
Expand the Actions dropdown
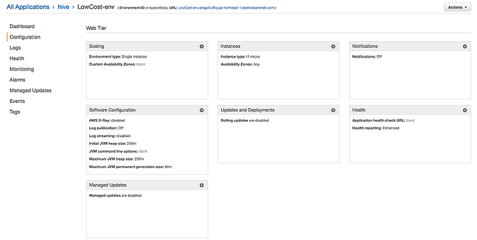[457, 7]
